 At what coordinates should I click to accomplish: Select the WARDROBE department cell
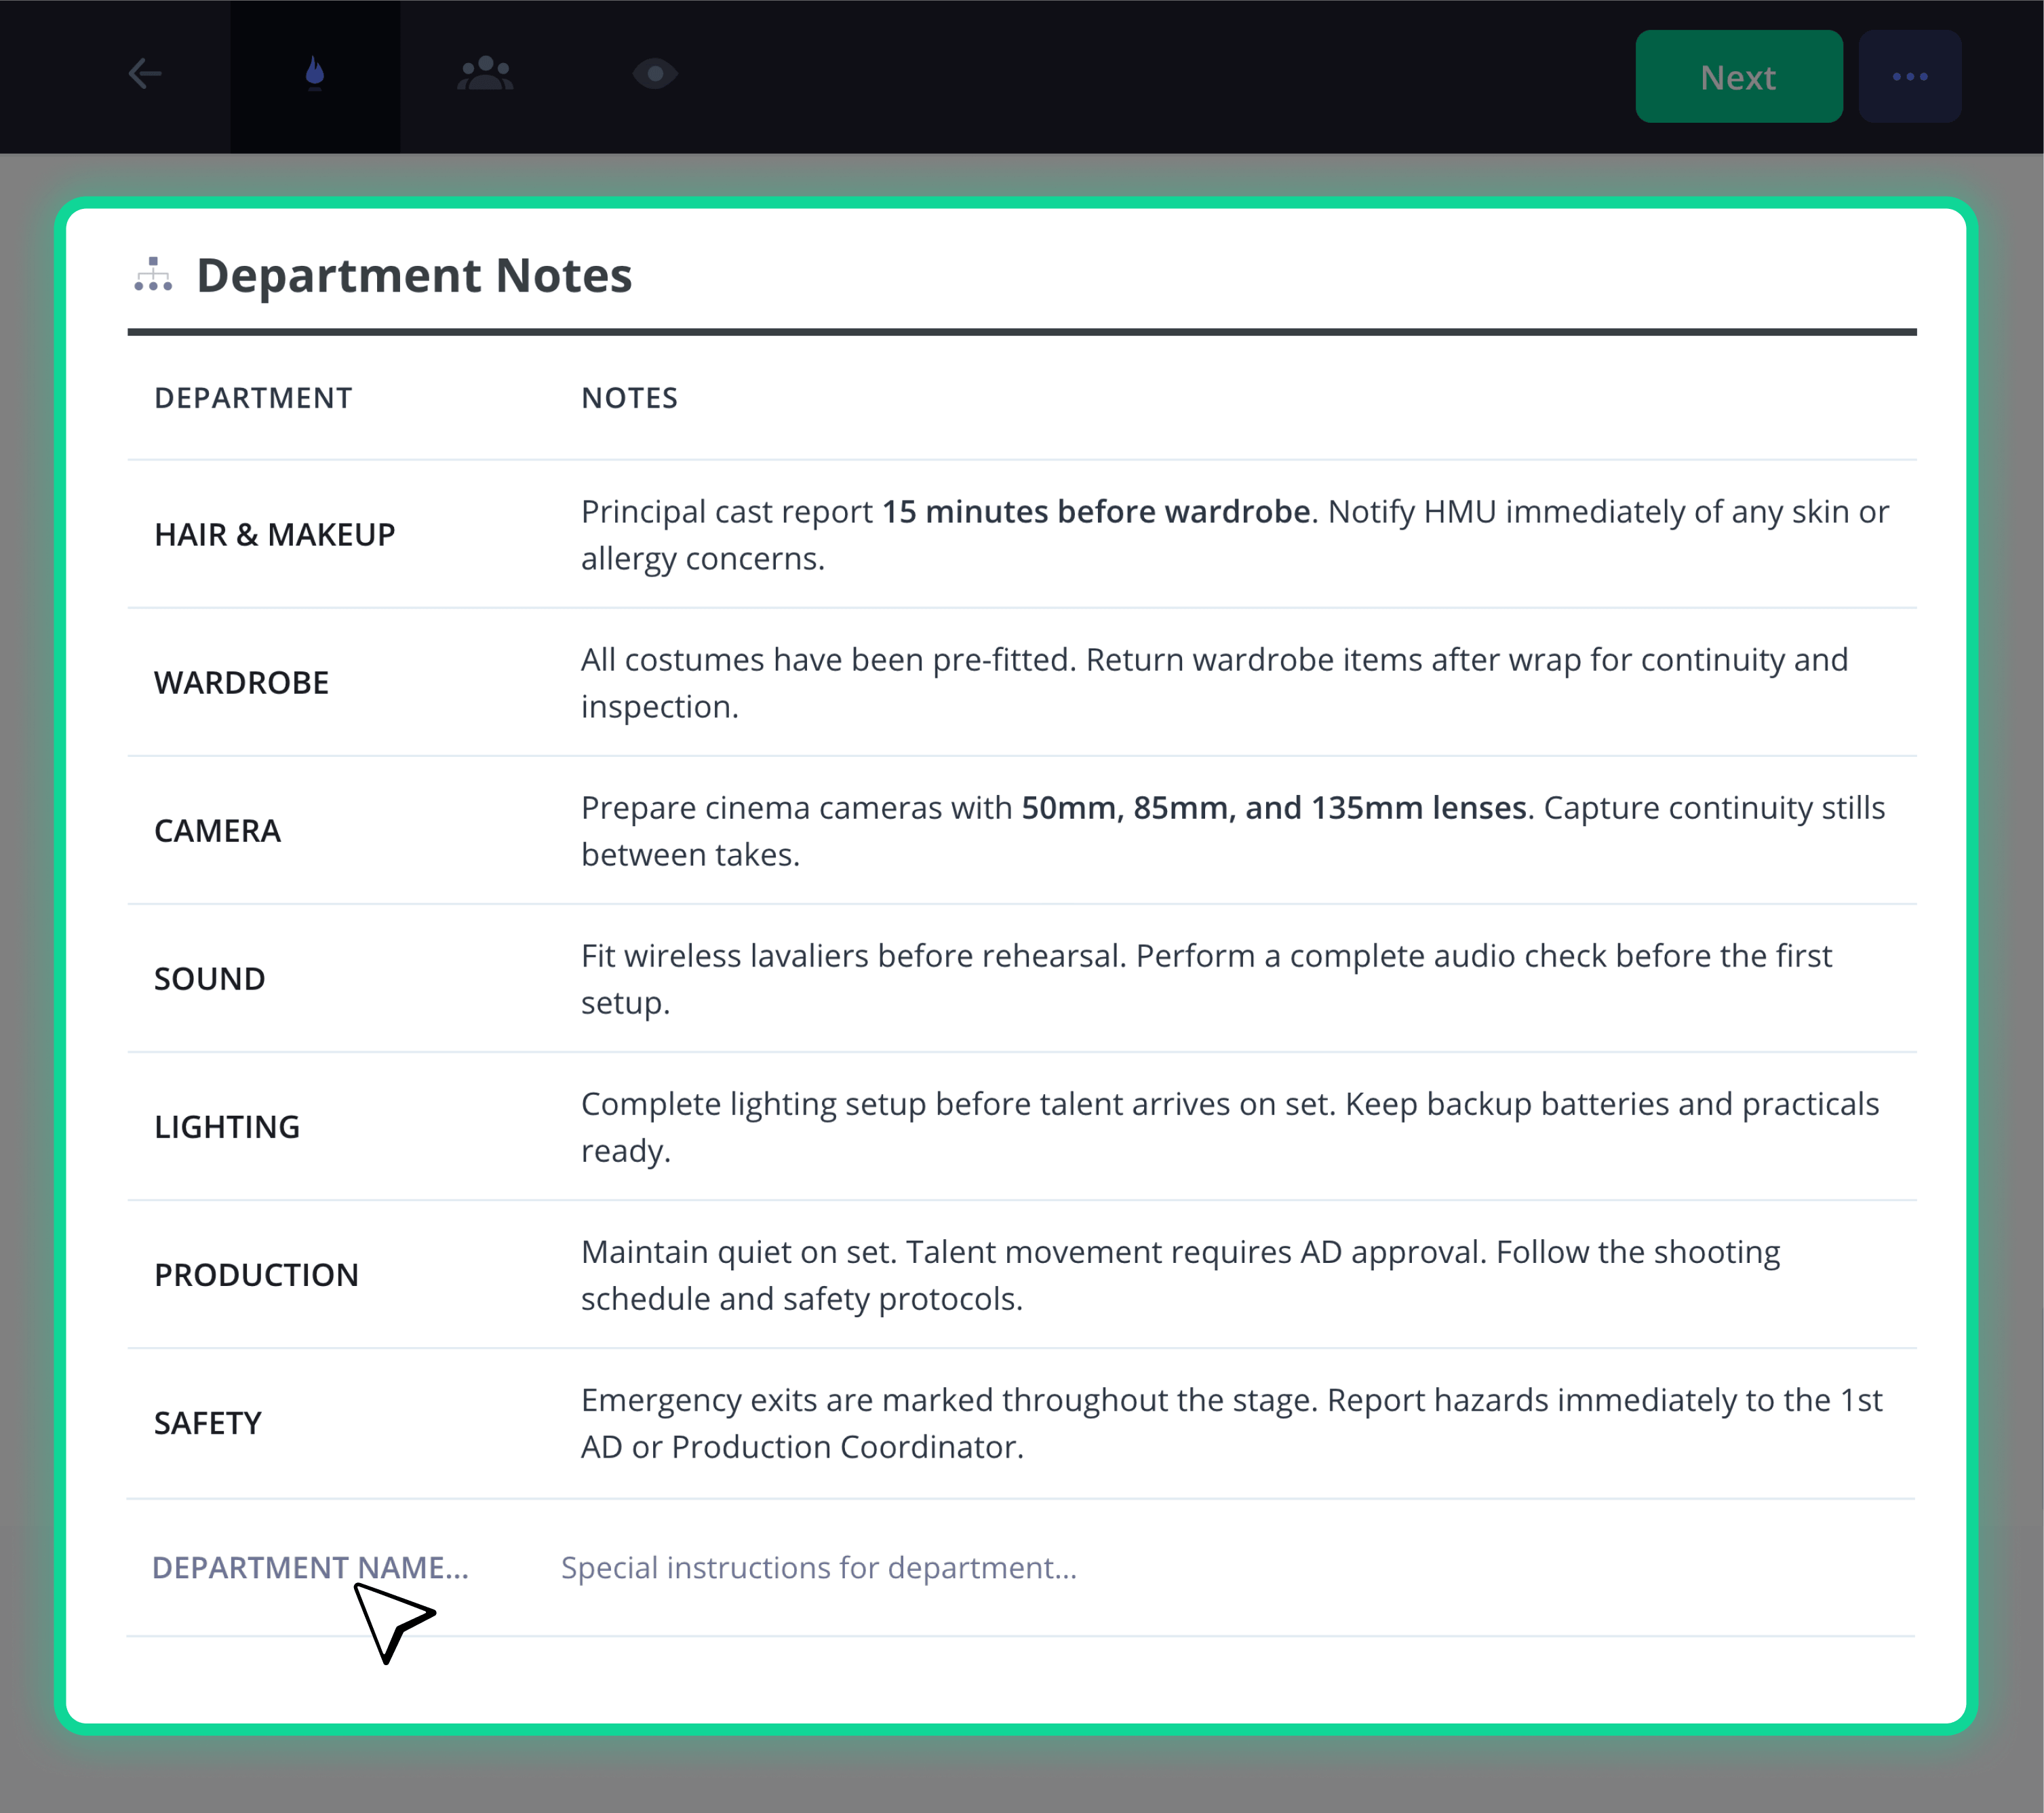[x=241, y=682]
